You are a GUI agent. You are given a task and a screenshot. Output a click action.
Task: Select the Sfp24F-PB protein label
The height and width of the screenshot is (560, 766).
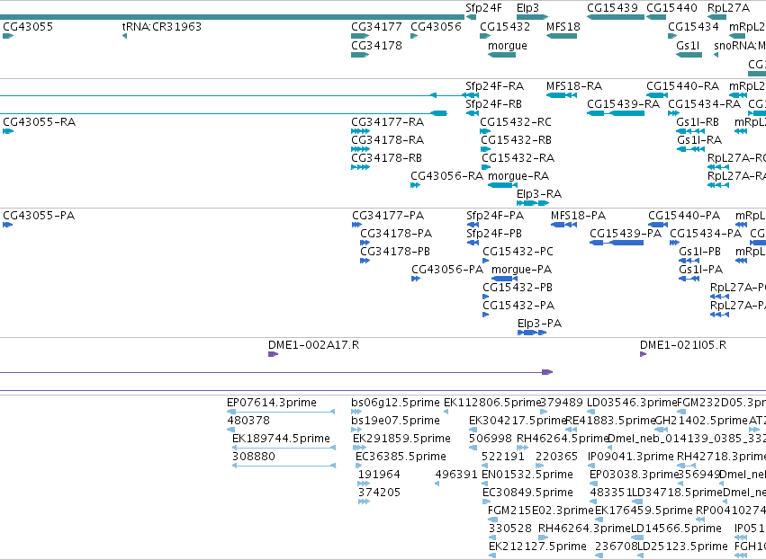pos(494,234)
